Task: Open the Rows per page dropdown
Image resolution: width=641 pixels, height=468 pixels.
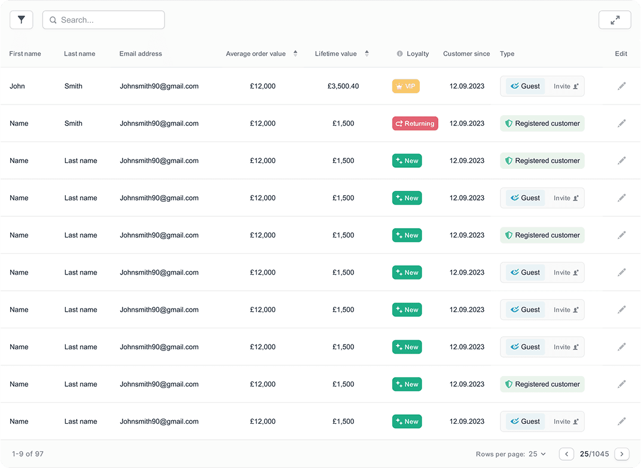Action: tap(537, 454)
